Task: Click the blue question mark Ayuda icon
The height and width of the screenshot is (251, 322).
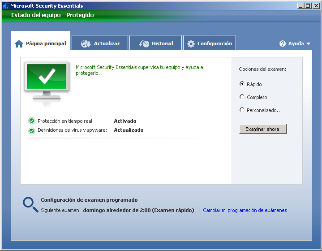Action: pos(283,43)
